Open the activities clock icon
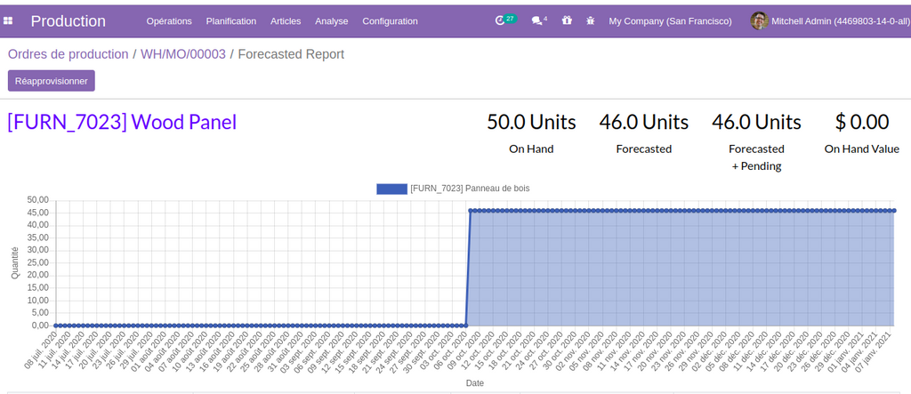 [x=501, y=20]
